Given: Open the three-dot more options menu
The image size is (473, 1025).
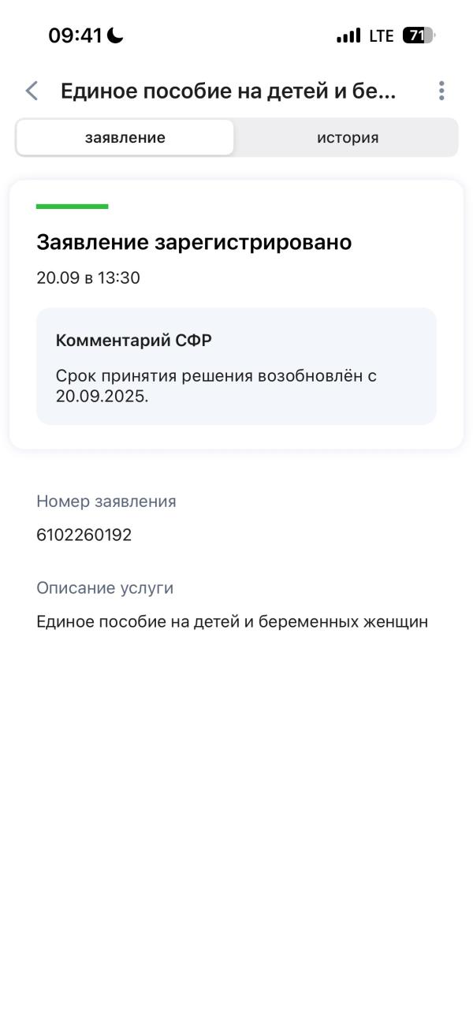Looking at the screenshot, I should [441, 91].
